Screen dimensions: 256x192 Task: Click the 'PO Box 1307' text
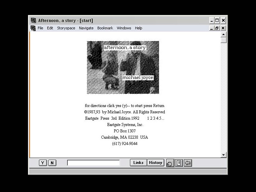[125, 131]
